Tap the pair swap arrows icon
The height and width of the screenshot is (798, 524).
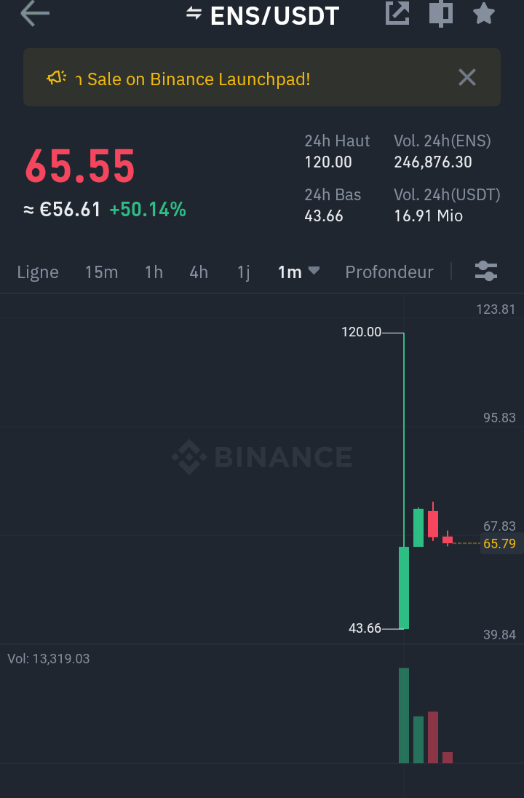[x=194, y=13]
